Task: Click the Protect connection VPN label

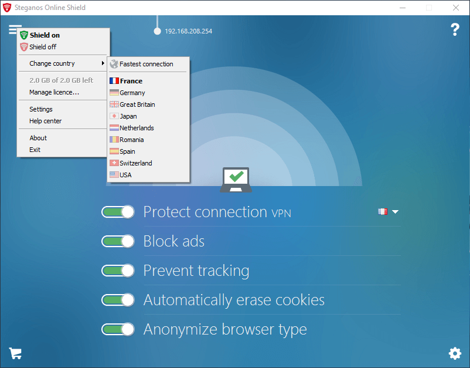Action: coord(217,212)
